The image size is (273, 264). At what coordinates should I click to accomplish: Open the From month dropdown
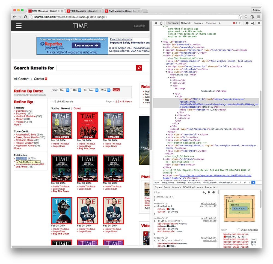[64, 90]
